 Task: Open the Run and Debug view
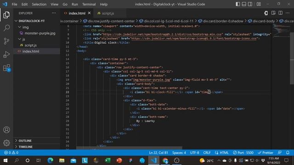pos(6,55)
